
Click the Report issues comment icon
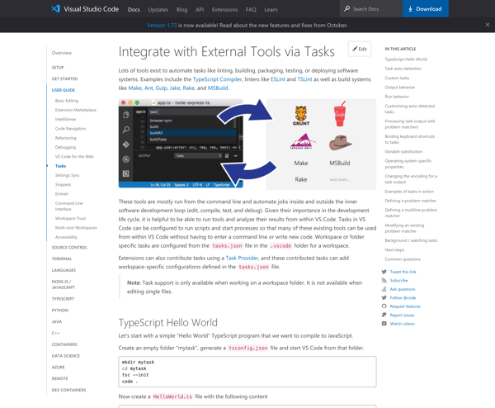(x=384, y=315)
